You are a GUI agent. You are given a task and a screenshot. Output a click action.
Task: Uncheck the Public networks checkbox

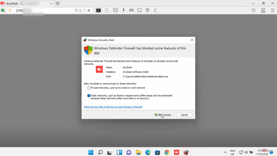pos(89,96)
